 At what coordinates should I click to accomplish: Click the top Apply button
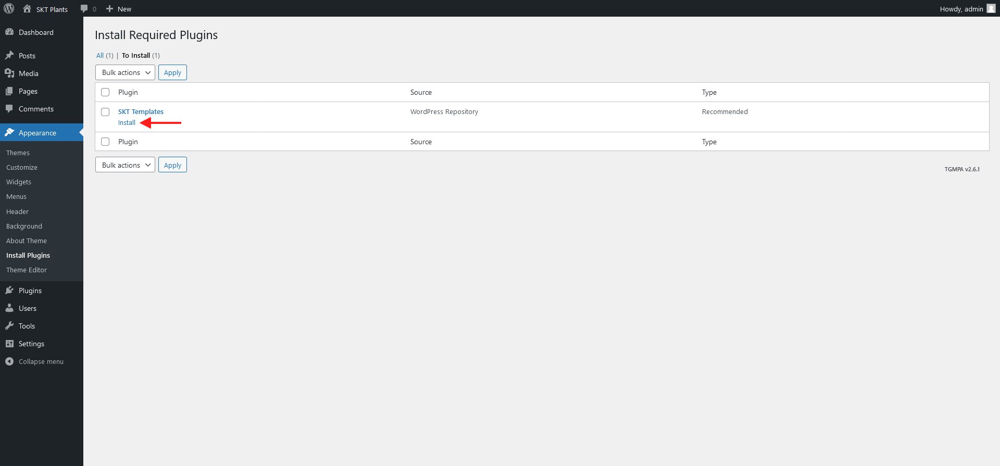click(x=172, y=72)
